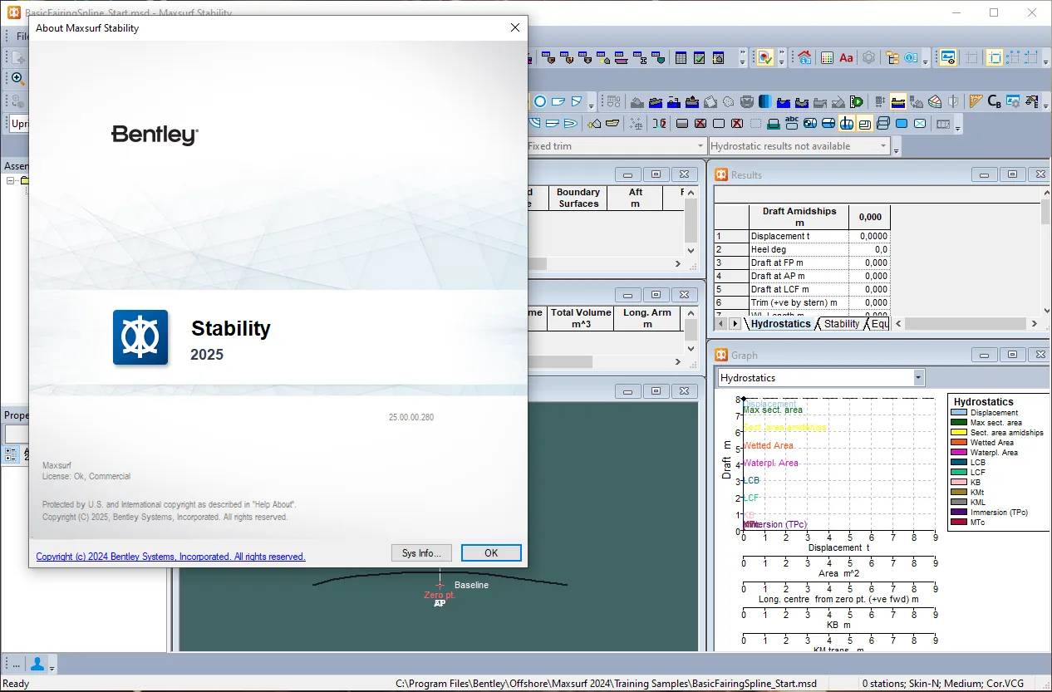Click the window-with-gear settings icon
The image size is (1052, 692).
coord(1013,102)
